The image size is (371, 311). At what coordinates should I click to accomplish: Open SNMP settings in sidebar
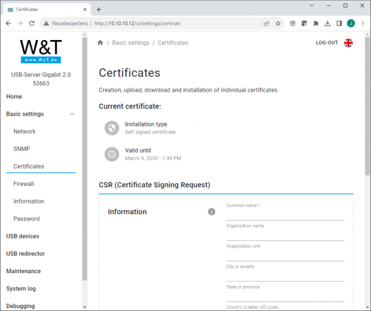pyautogui.click(x=22, y=149)
